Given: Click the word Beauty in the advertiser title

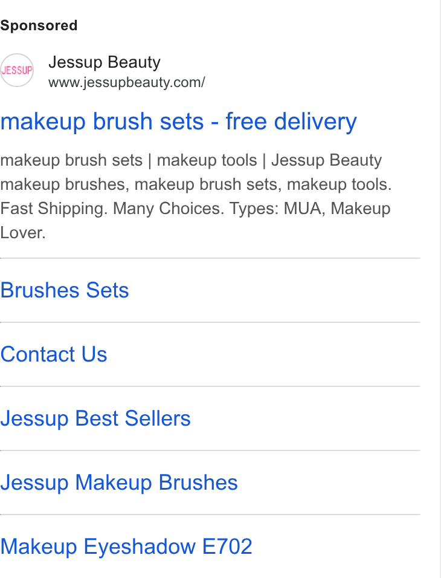Looking at the screenshot, I should pos(134,62).
